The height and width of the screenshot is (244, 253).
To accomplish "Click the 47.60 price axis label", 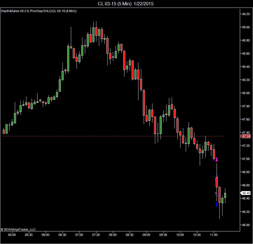I will coord(246,119).
